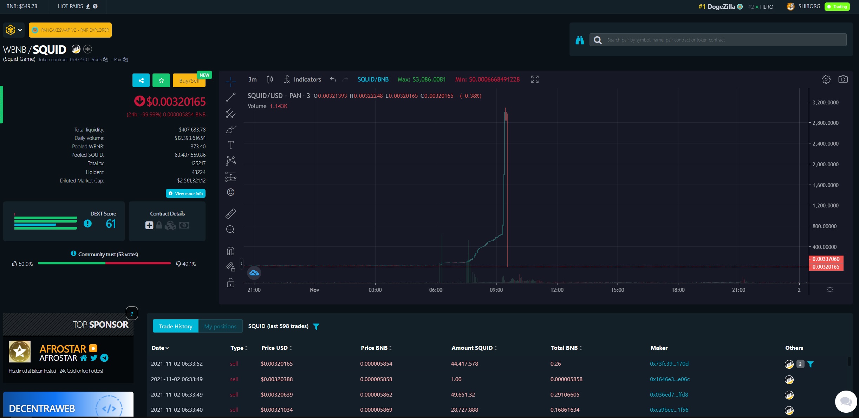This screenshot has width=859, height=418.
Task: Redo the chart action
Action: [x=345, y=79]
